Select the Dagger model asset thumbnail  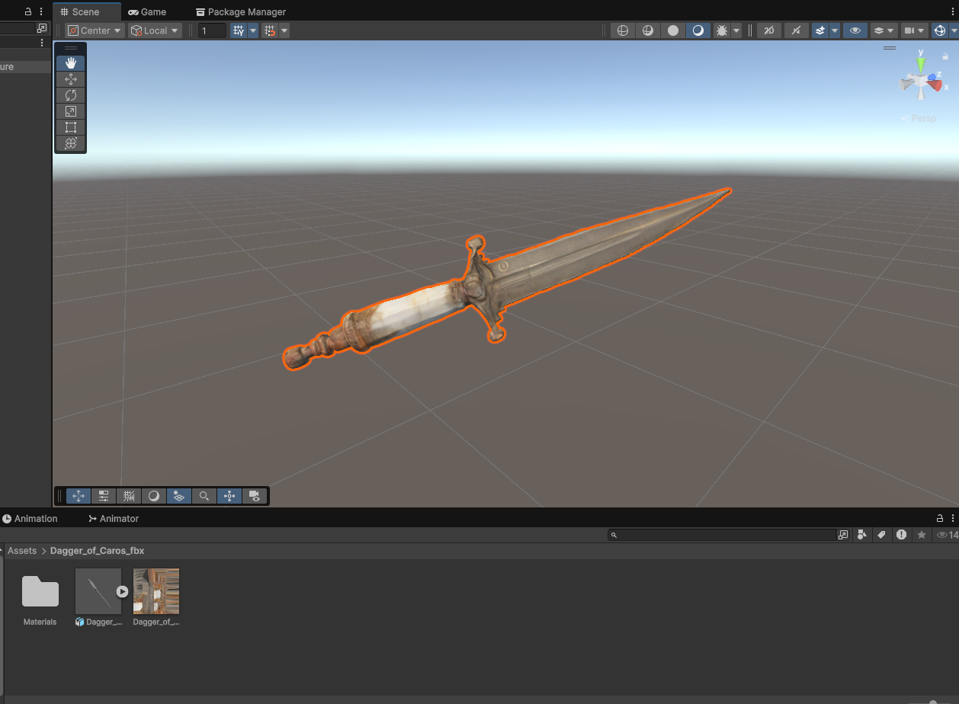[98, 591]
